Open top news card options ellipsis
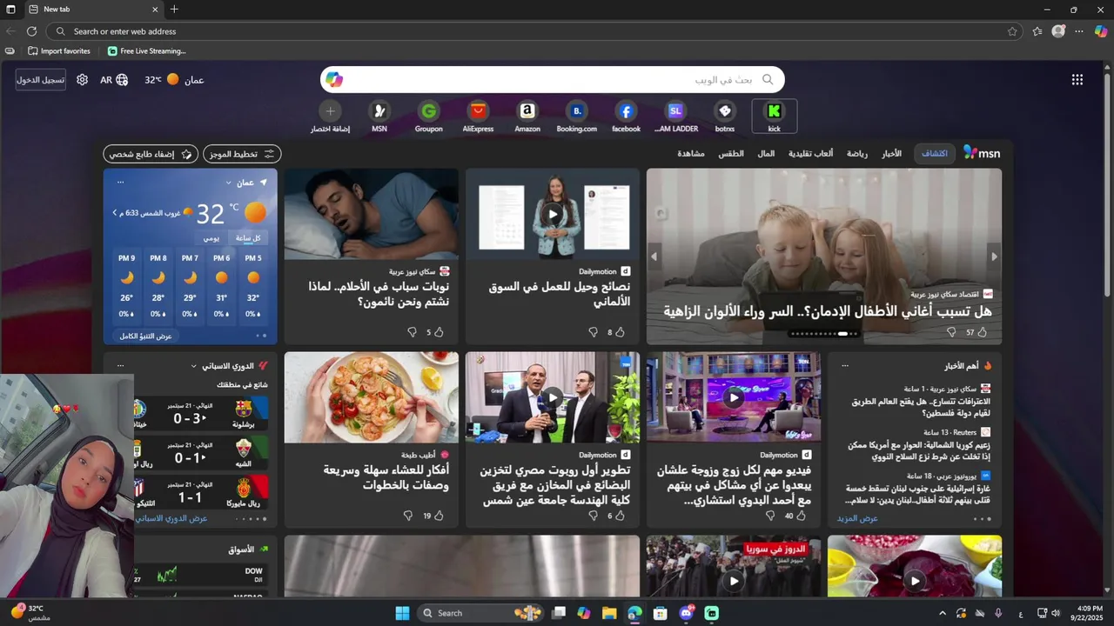The image size is (1114, 626). (x=844, y=366)
